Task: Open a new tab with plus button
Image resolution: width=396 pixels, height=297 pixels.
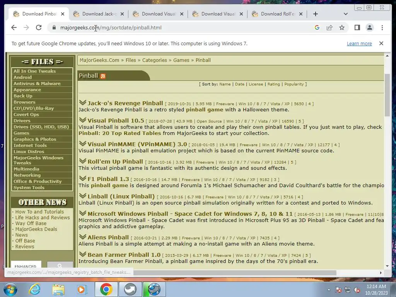Action: point(316,14)
